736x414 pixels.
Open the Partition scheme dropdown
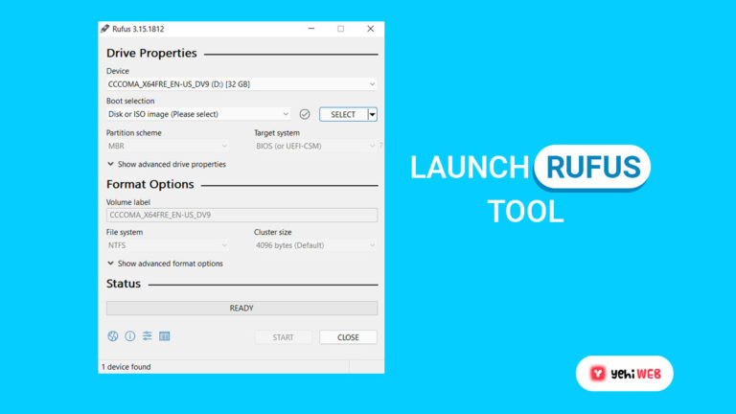[x=168, y=147]
